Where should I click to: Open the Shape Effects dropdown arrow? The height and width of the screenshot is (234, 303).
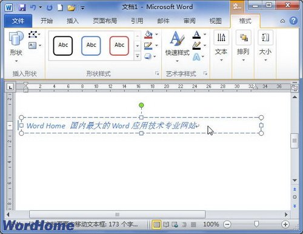pos(155,56)
